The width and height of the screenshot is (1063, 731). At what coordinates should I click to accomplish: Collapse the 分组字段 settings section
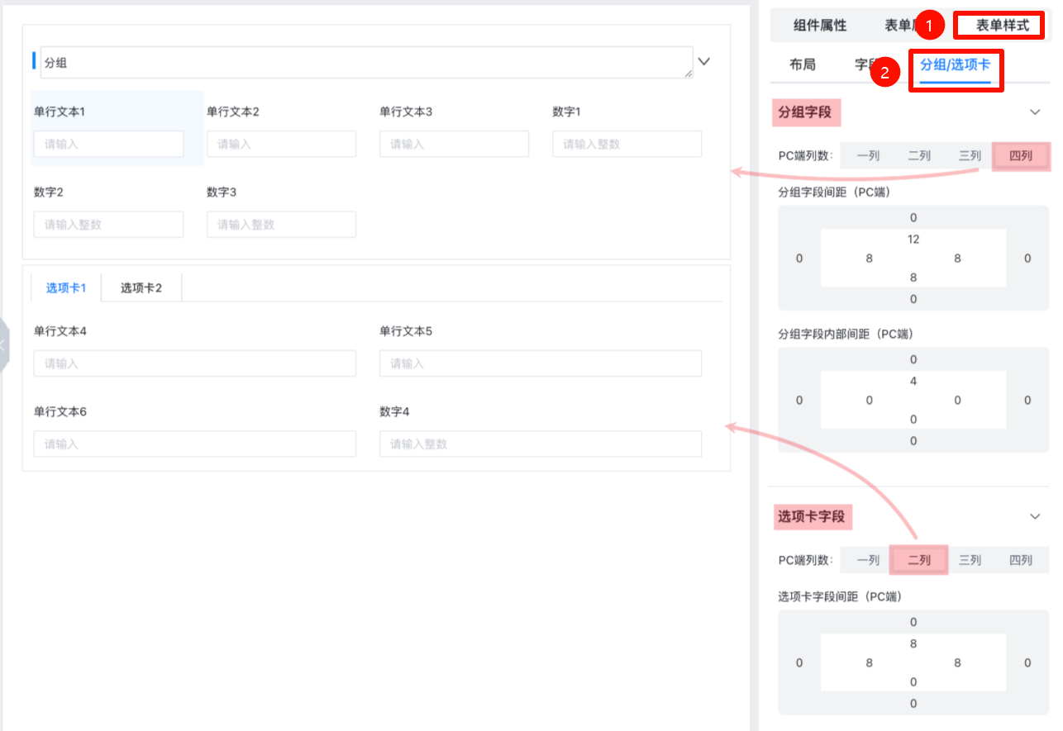1035,112
